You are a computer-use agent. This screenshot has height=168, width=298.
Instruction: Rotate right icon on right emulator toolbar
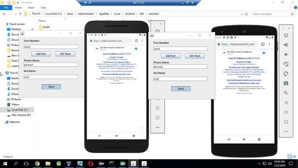tap(286, 74)
